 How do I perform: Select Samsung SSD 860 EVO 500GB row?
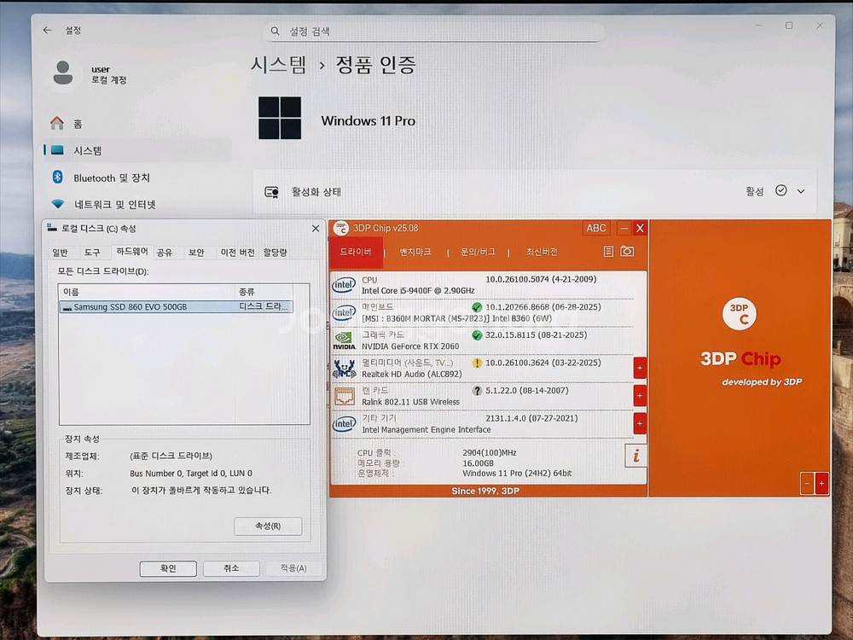pyautogui.click(x=177, y=307)
